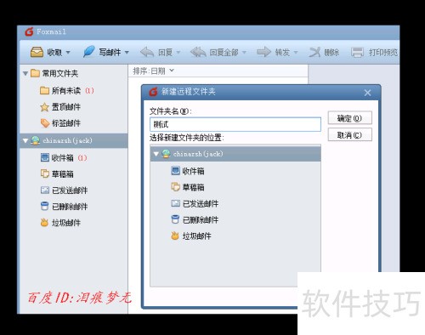Screen dimensions: 425x335
Task: Open the 回复全部 dropdown arrow
Action: [x=244, y=53]
